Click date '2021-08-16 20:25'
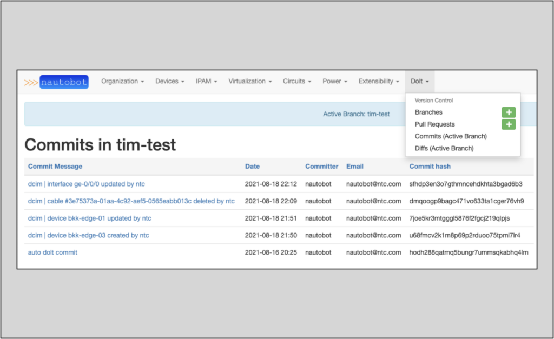The width and height of the screenshot is (554, 339). coord(271,252)
